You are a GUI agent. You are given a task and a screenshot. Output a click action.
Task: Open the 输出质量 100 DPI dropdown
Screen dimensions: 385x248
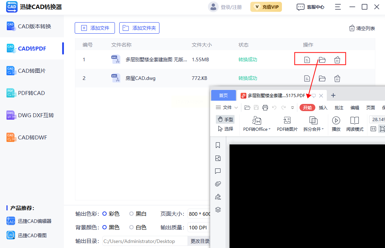(199, 228)
